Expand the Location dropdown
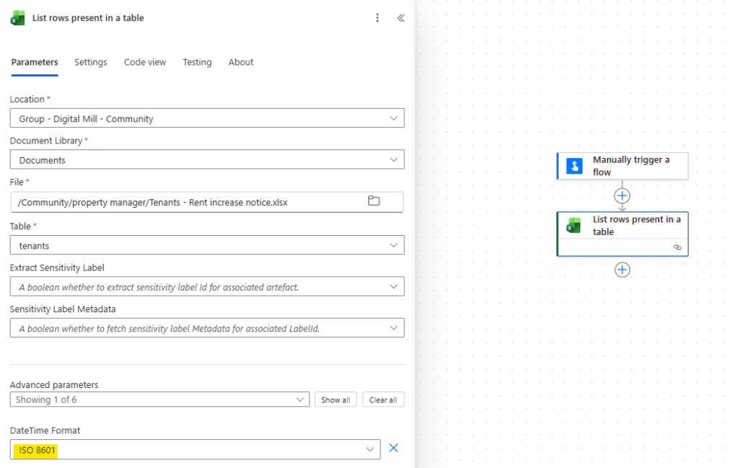This screenshot has height=468, width=739. 207,118
